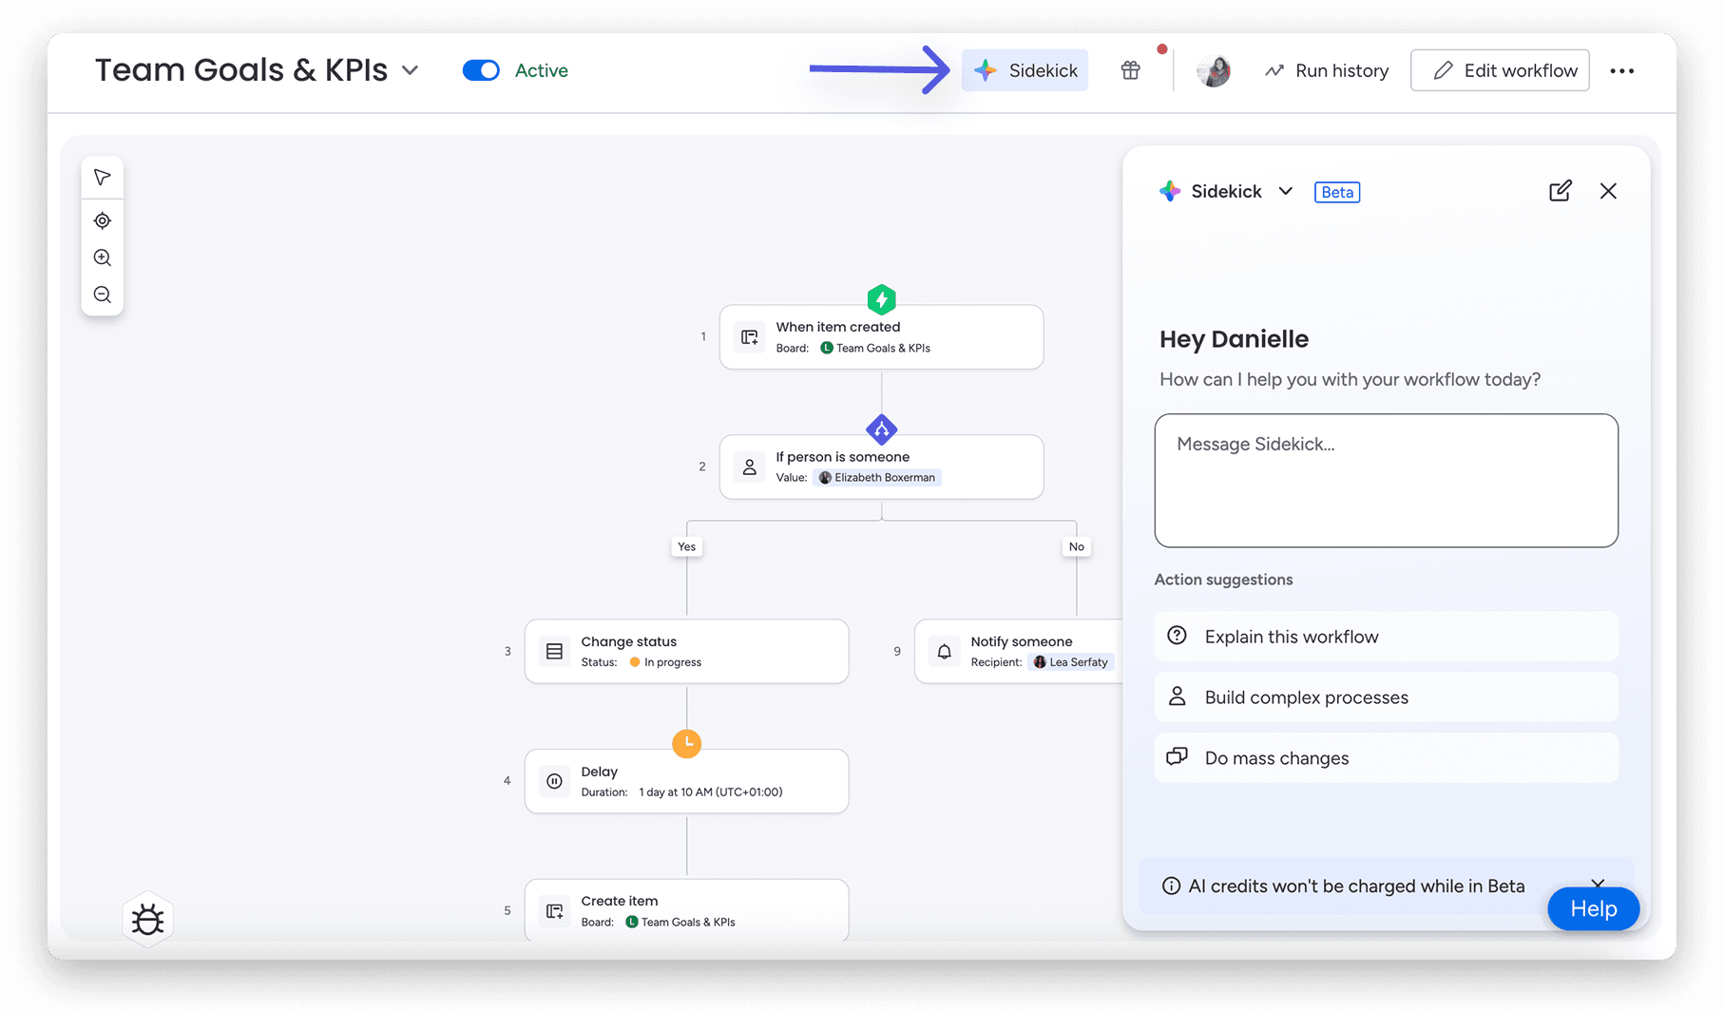Click the Active status label
The image size is (1724, 1010).
[542, 70]
